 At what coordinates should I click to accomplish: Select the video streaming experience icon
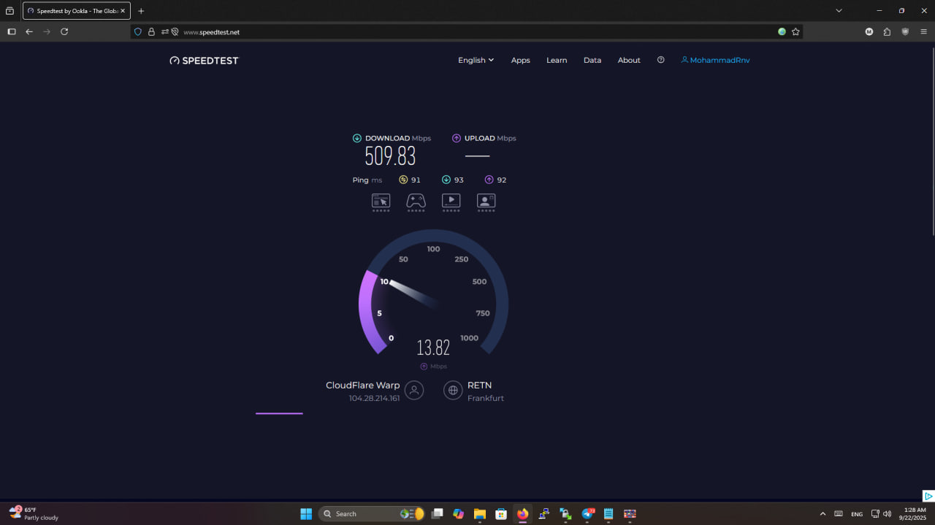pos(451,201)
